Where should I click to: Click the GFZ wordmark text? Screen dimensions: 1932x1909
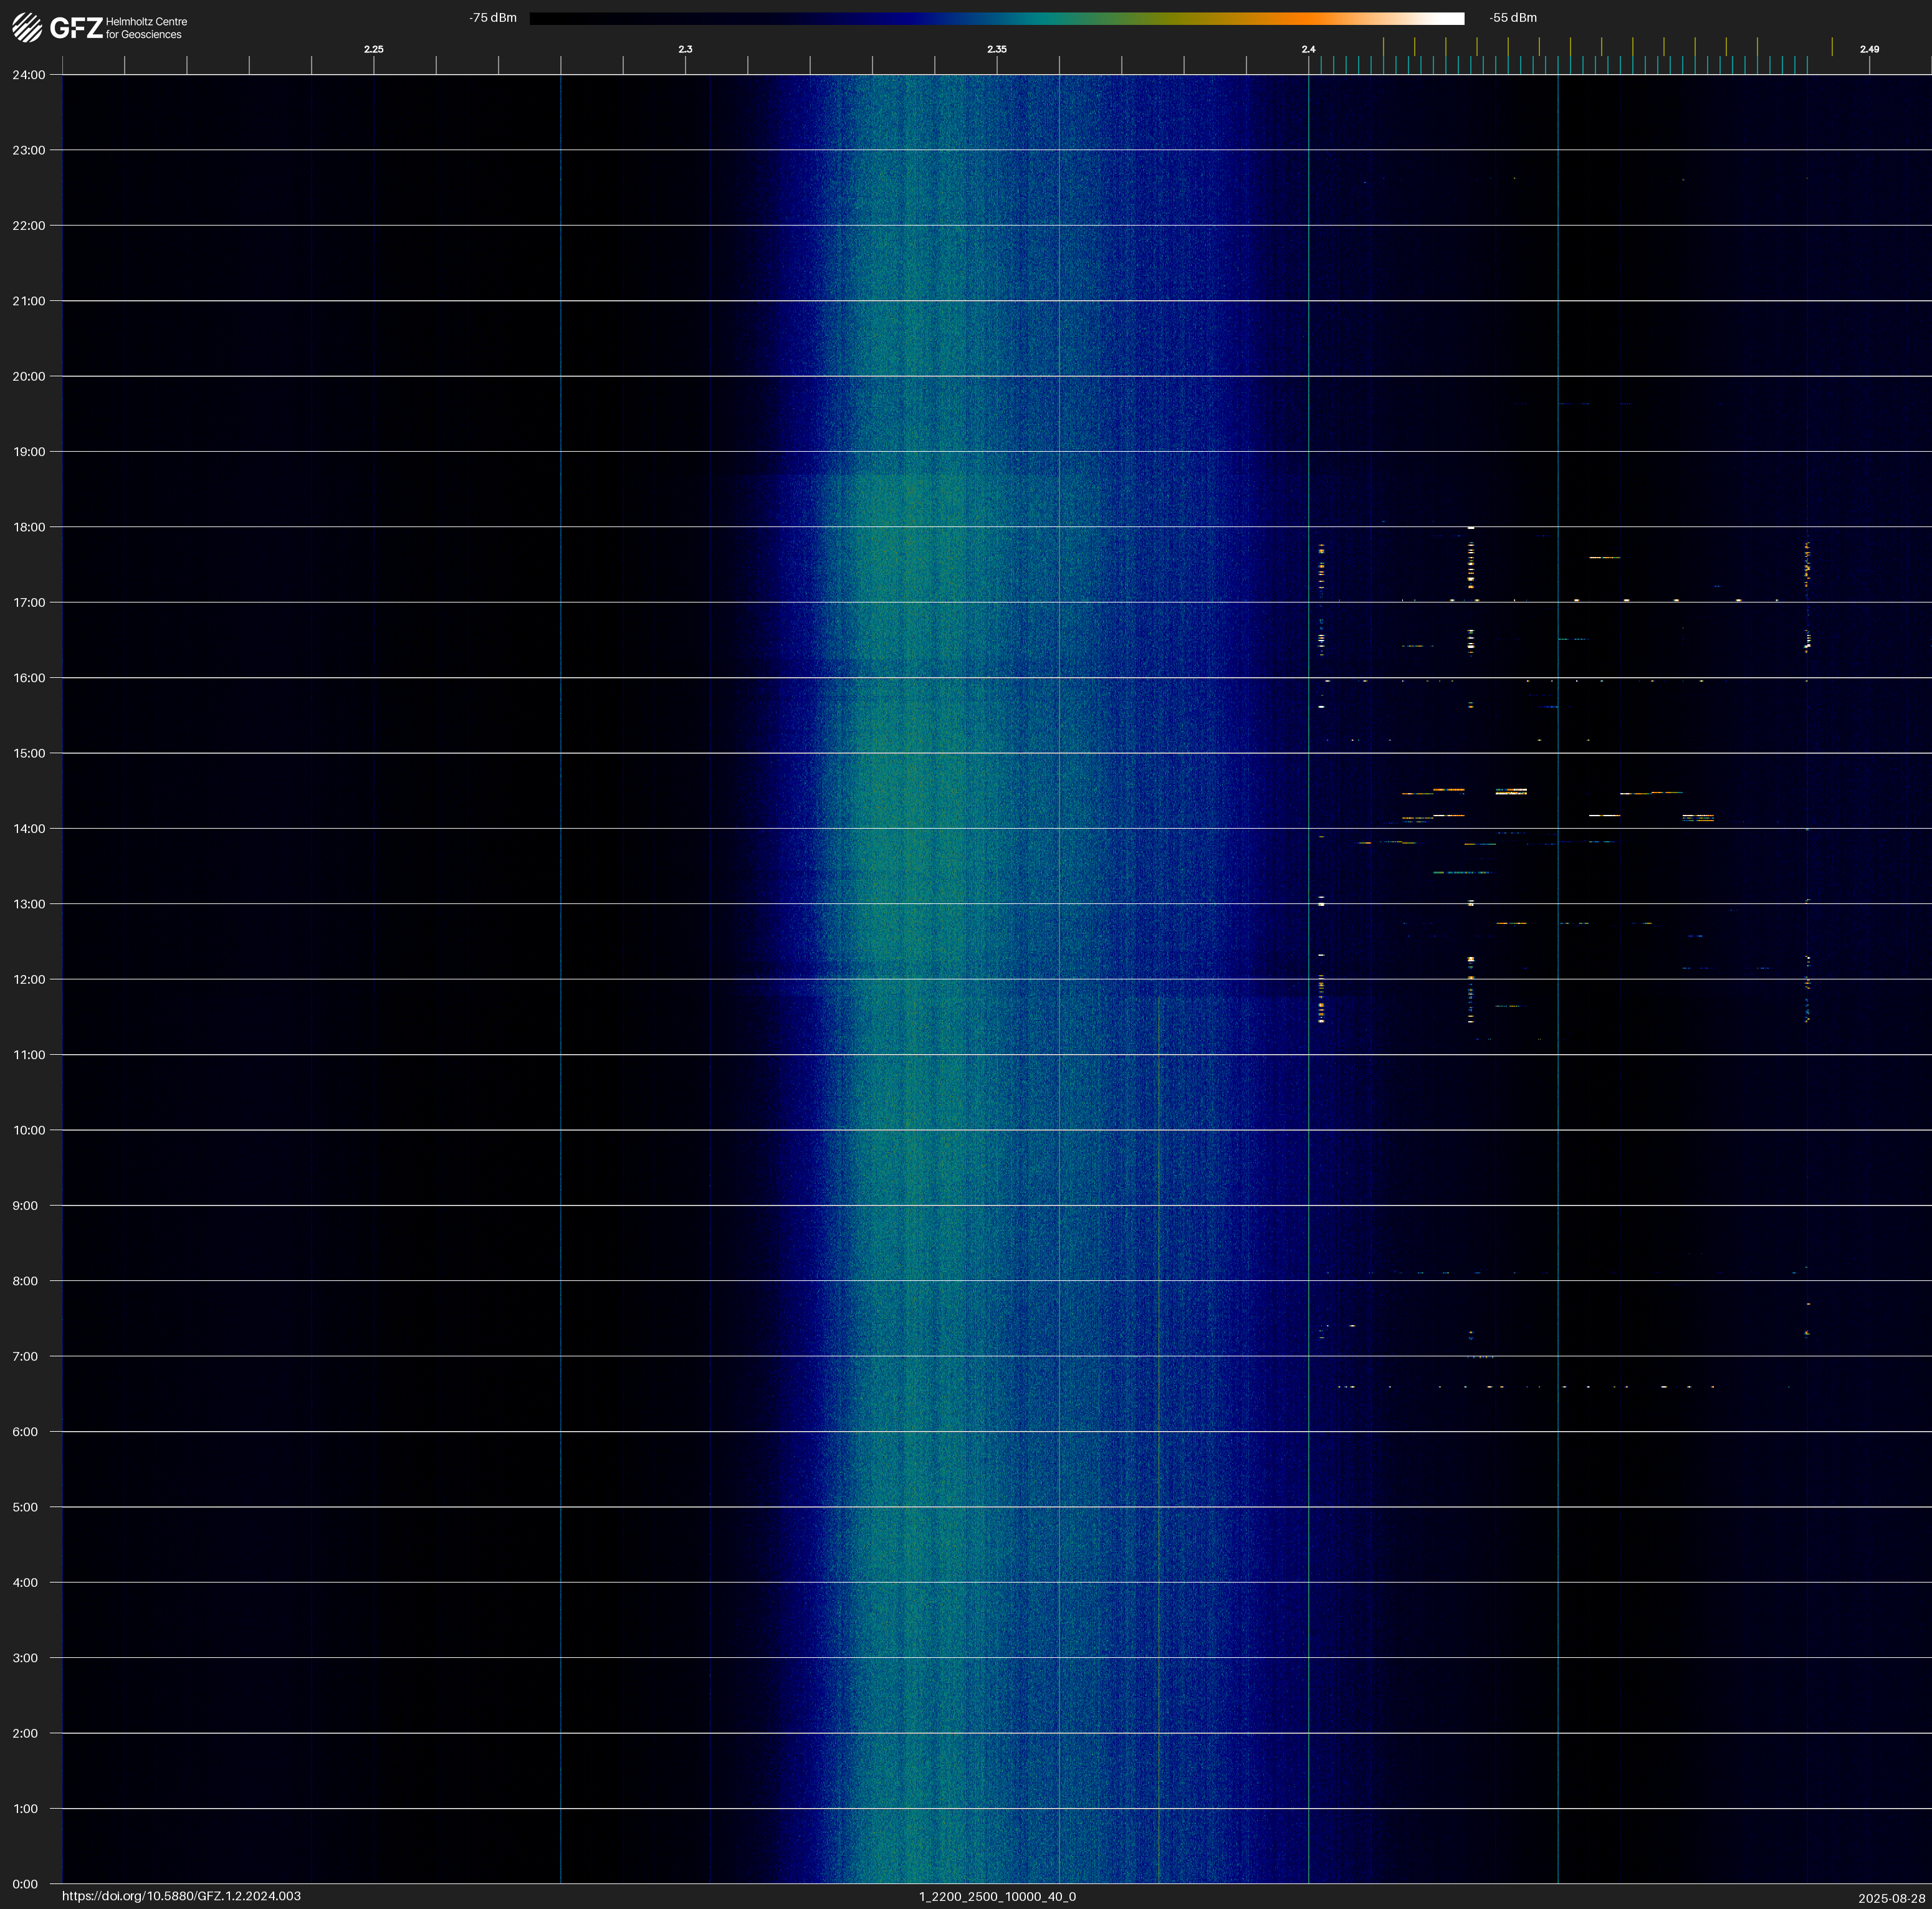[76, 28]
